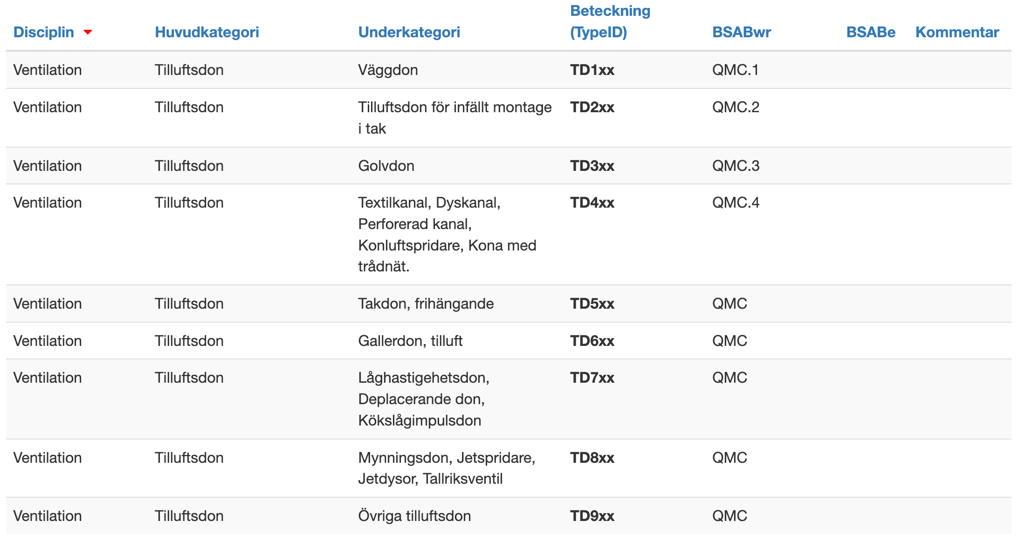Click the TD8xx type ID cell

(592, 458)
